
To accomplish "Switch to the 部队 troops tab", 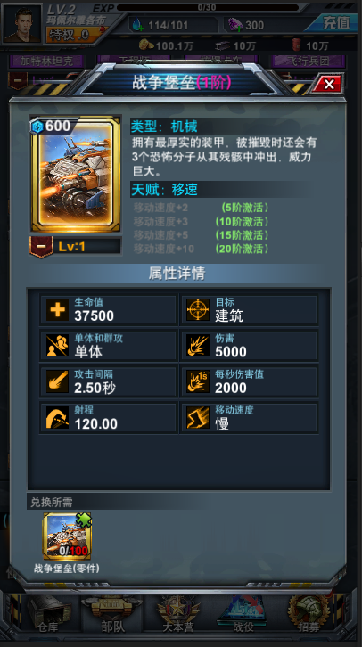I will pyautogui.click(x=112, y=615).
